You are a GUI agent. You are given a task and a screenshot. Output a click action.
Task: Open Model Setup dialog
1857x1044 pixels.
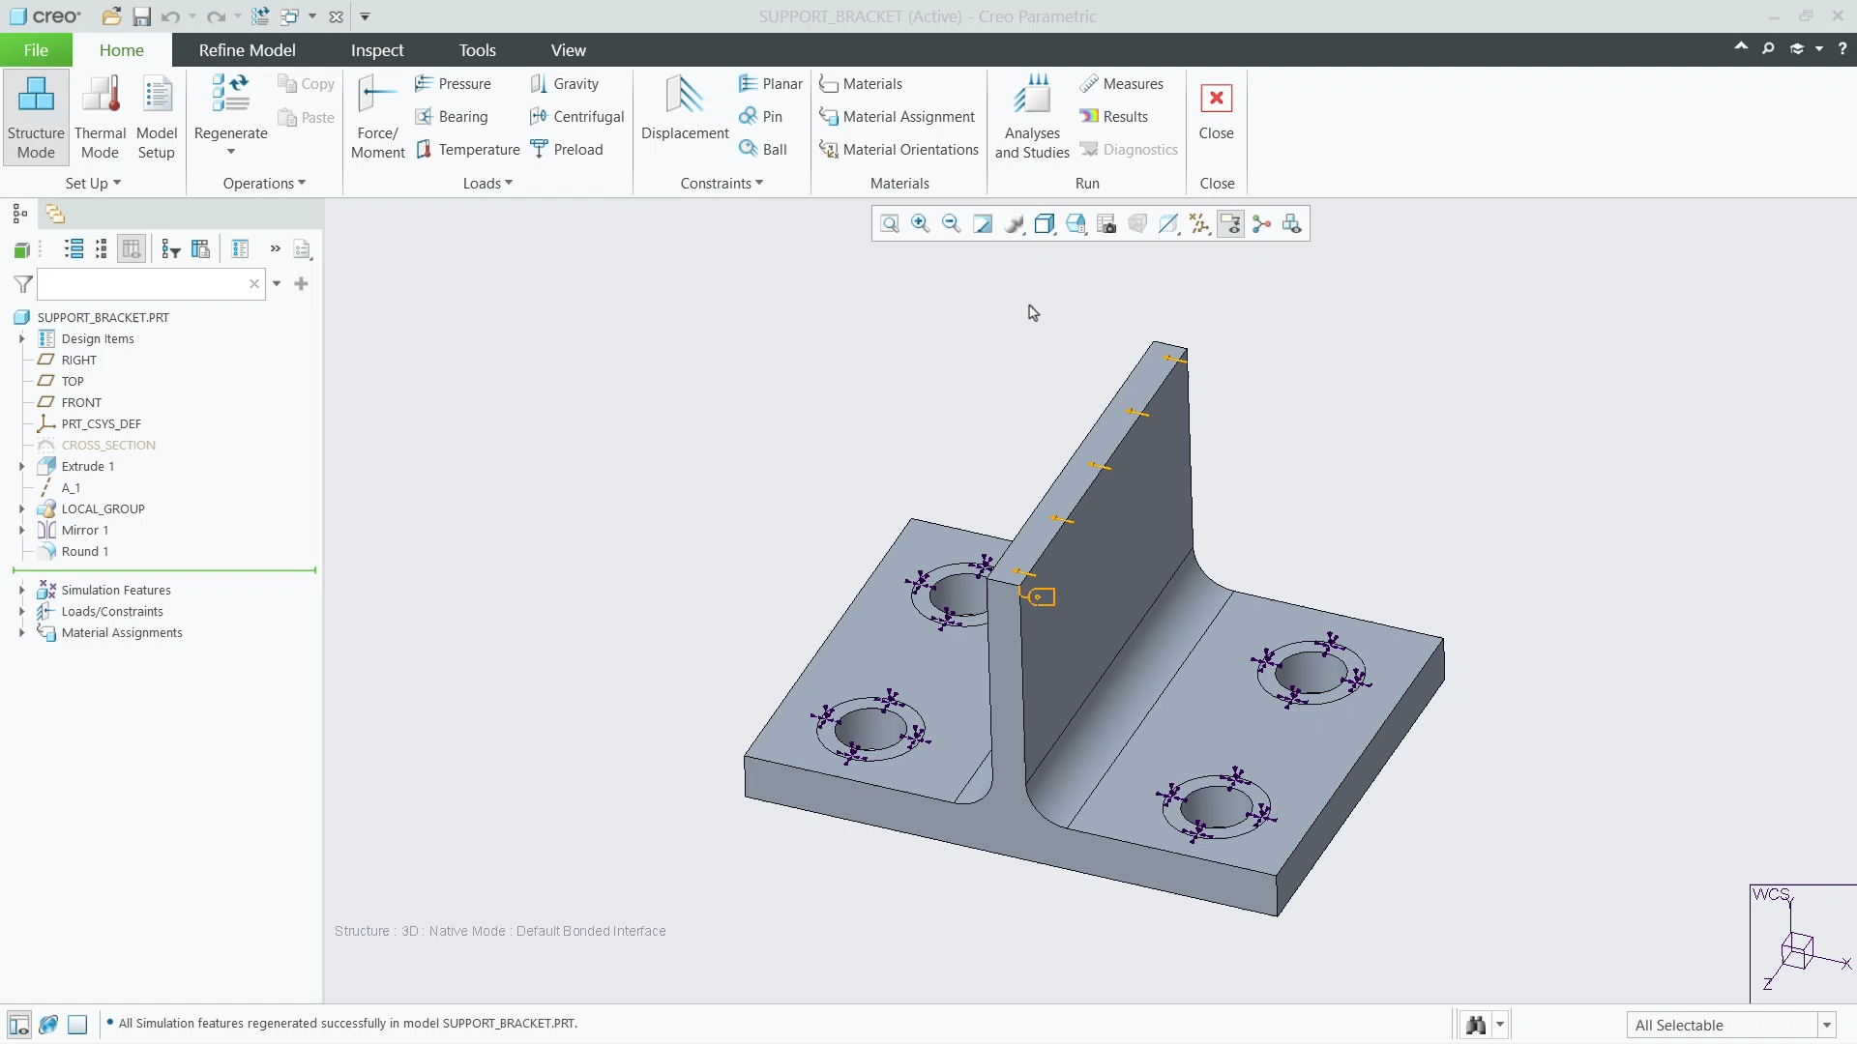coord(157,117)
